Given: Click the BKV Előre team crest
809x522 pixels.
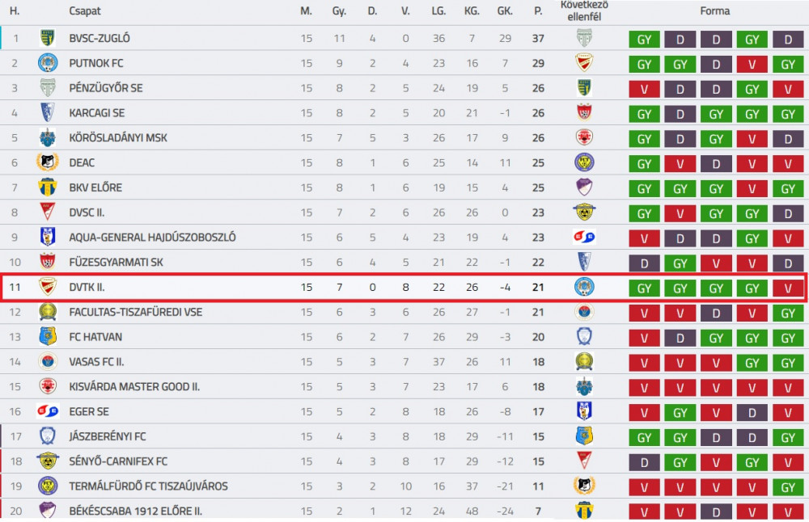Looking at the screenshot, I should [x=48, y=187].
